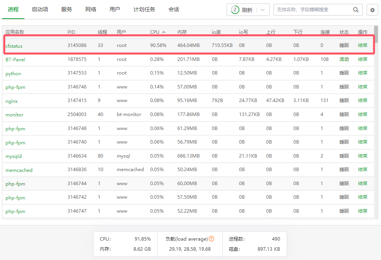Viewport: 381px width, 260px height.
Task: Select the 90.58% CPU value
Action: pyautogui.click(x=158, y=45)
